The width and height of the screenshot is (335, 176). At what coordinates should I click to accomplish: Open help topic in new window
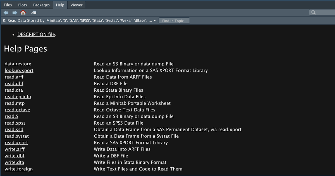click(33, 12)
